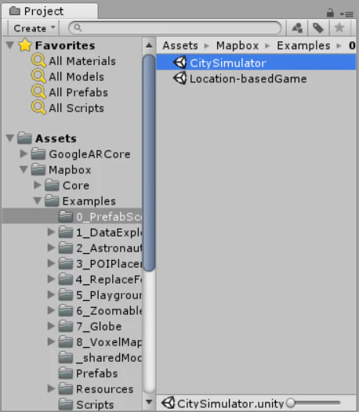Click the Mapbox folder icon
359x412 pixels.
click(38, 169)
